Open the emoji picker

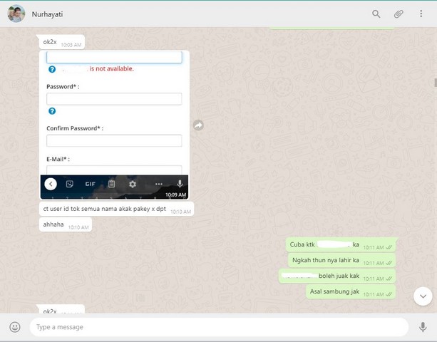click(15, 327)
